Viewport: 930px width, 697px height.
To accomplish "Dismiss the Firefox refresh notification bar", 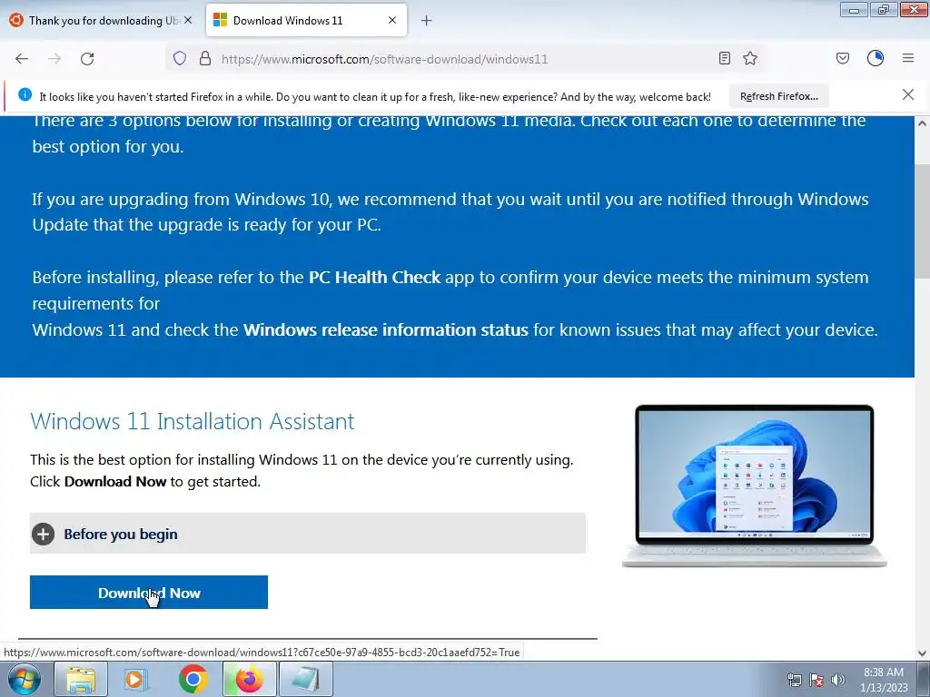I will tap(908, 94).
